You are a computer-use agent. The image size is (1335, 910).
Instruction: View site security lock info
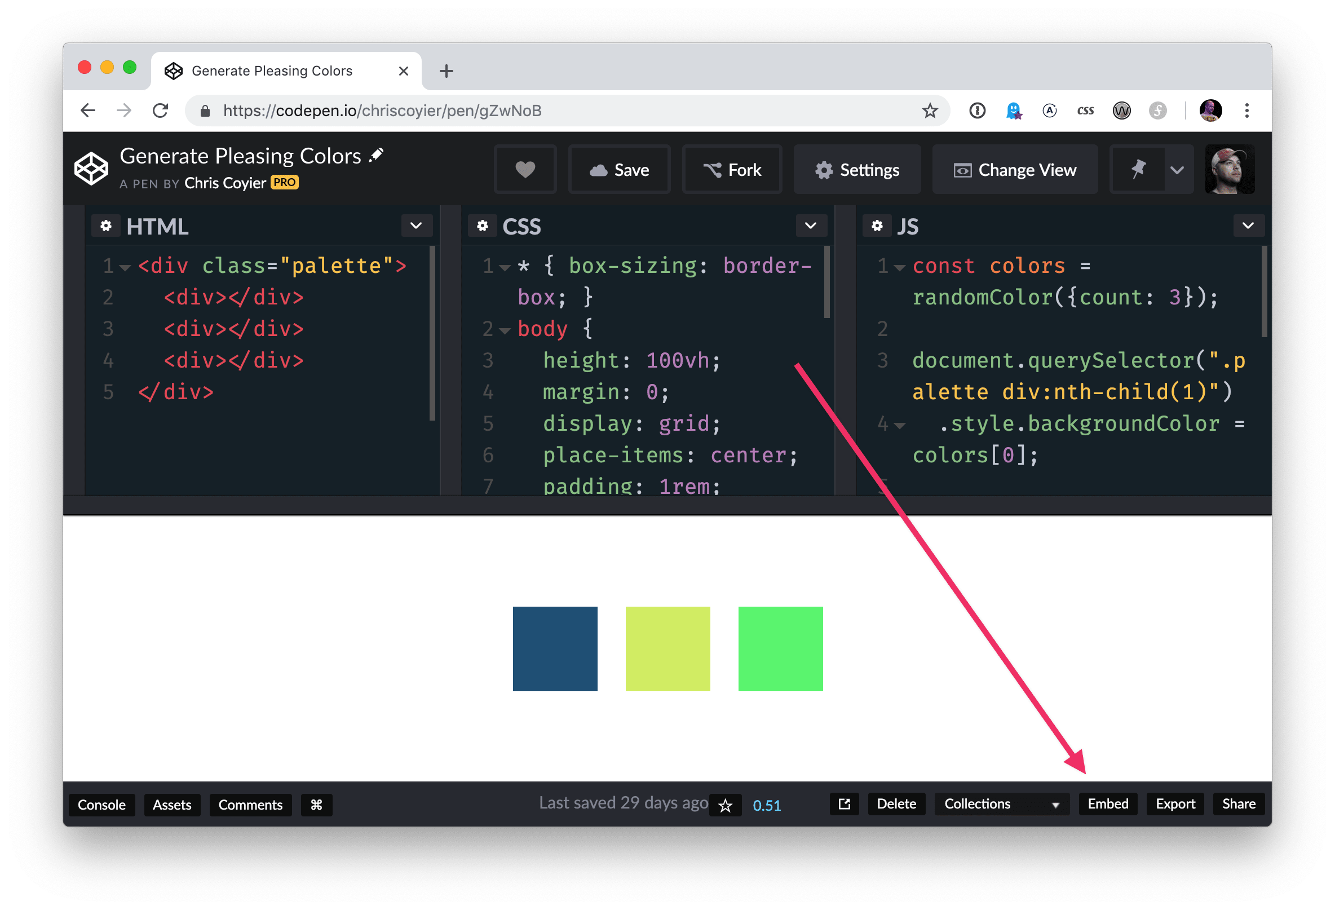click(205, 111)
